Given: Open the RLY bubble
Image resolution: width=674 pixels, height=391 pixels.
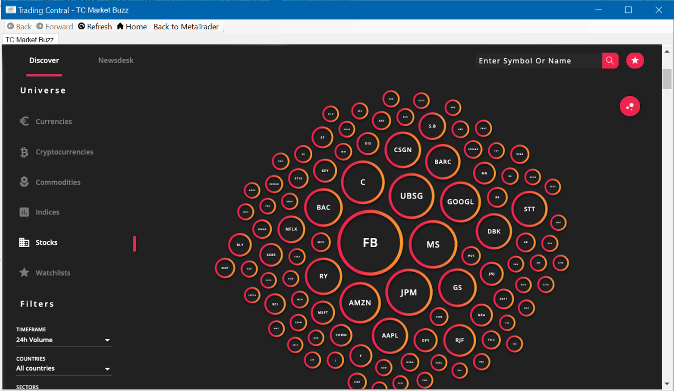Looking at the screenshot, I should coord(240,245).
